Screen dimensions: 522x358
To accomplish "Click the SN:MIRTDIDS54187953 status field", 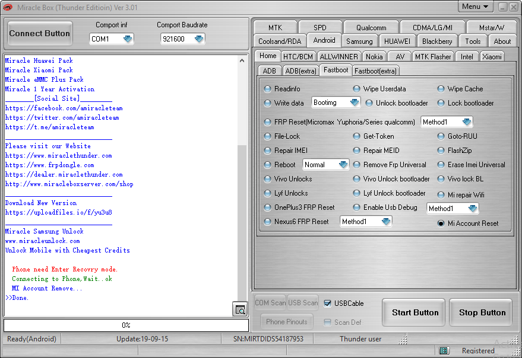I will coord(268,338).
